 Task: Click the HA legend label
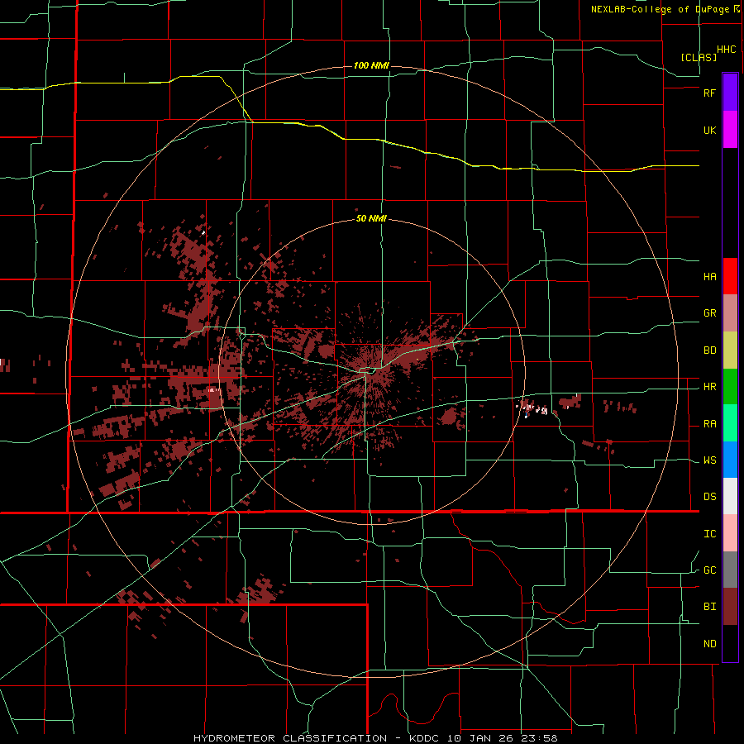coord(709,277)
